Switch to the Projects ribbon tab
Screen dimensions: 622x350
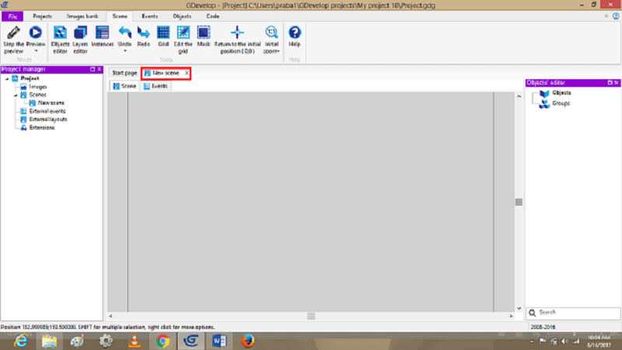(42, 16)
